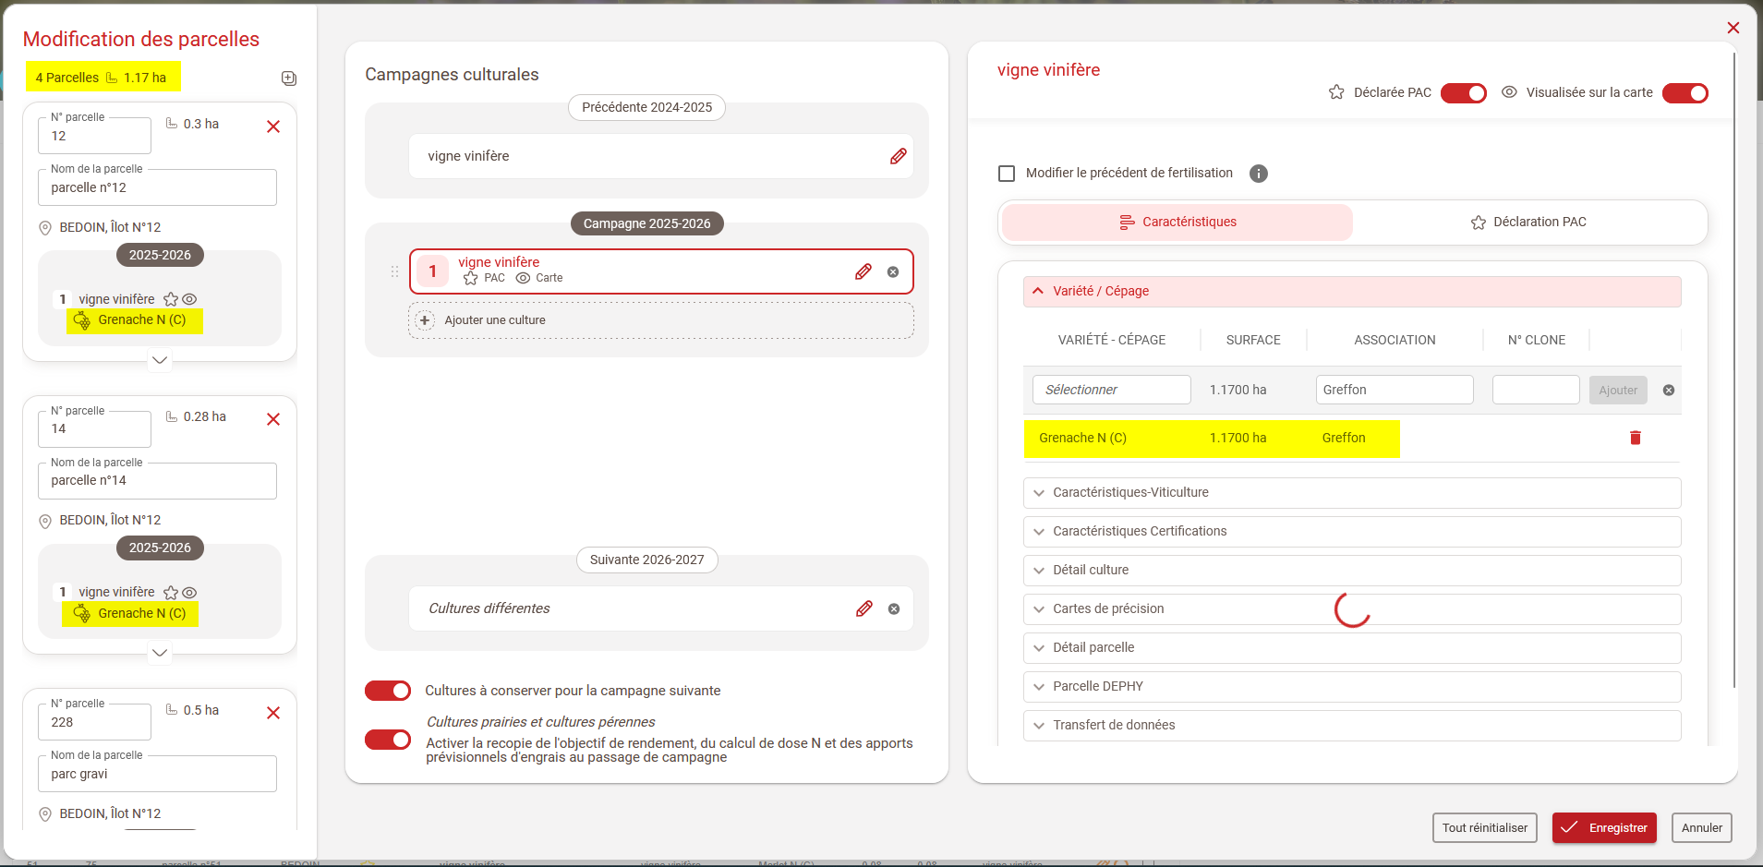Switch to the Déclaration PAC tab

(1528, 223)
